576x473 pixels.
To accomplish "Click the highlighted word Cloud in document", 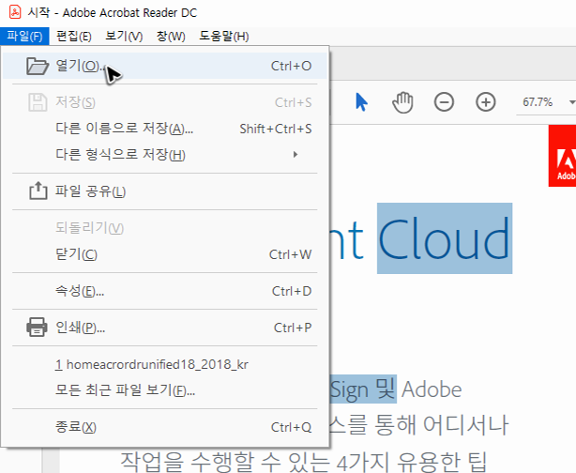I will pyautogui.click(x=445, y=238).
